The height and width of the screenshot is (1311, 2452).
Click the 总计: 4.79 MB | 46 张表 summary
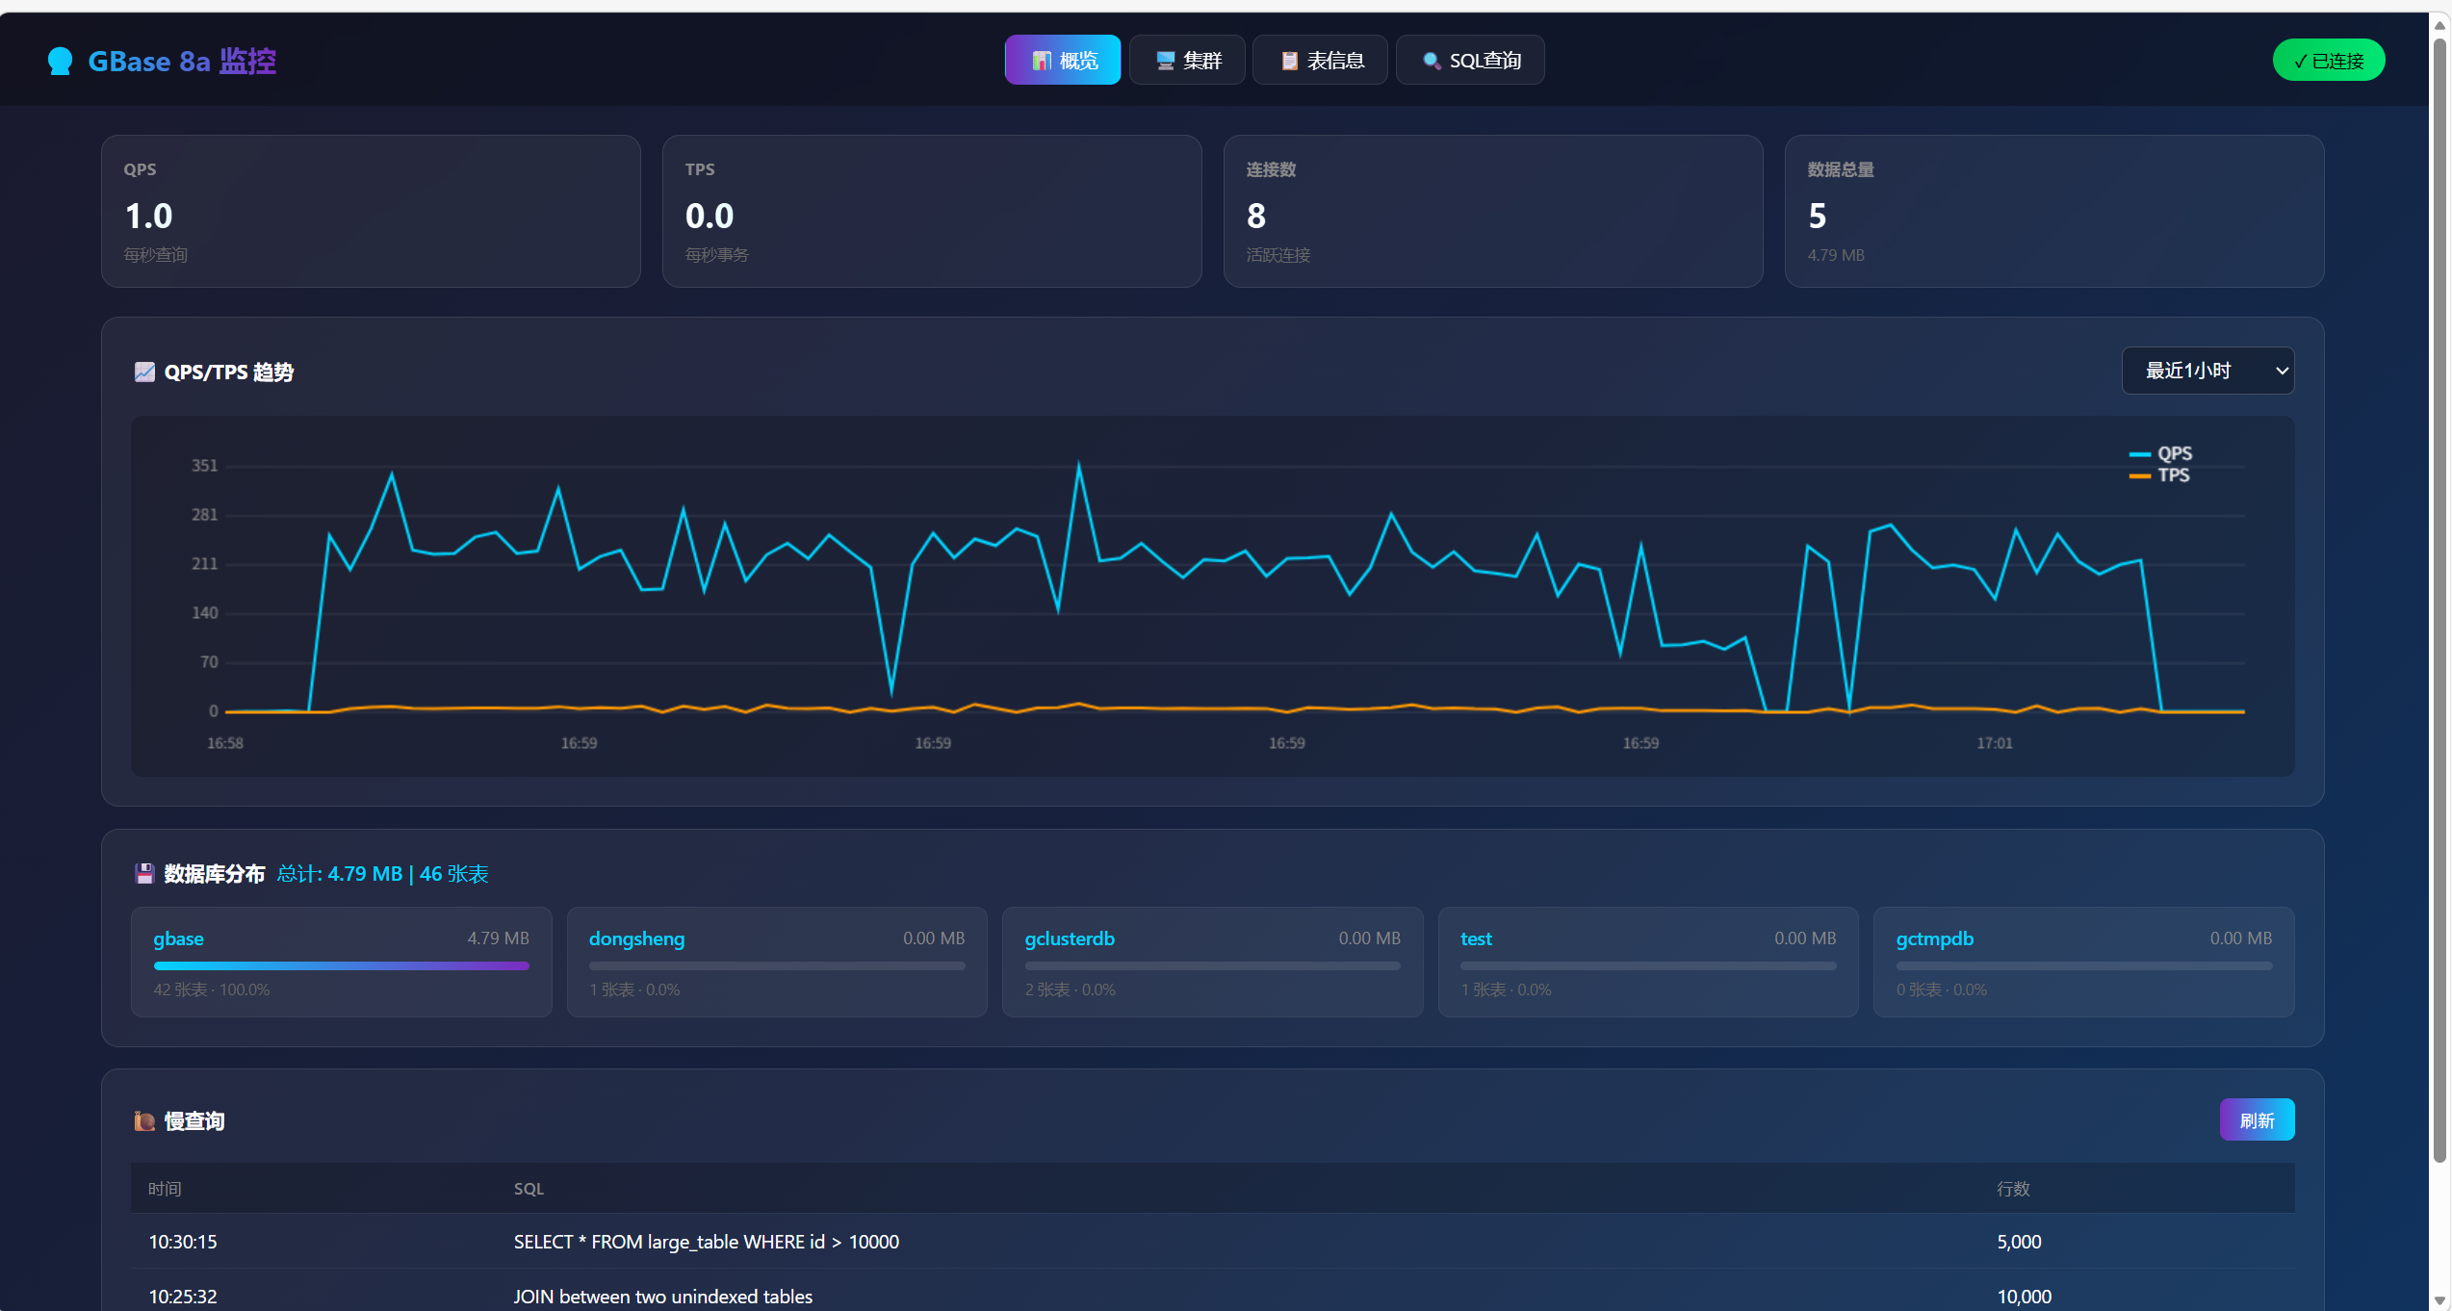click(383, 874)
